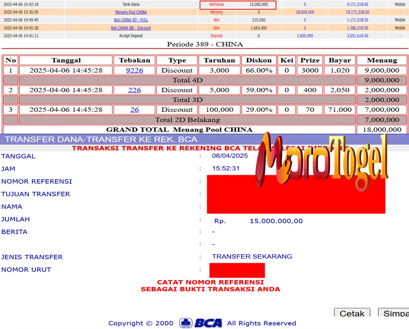
Task: Click the Total 2D Belakang 7,000,000 cell
Action: [x=381, y=119]
